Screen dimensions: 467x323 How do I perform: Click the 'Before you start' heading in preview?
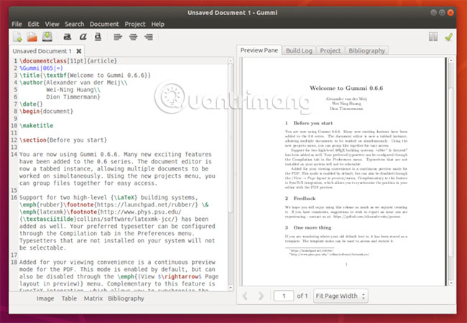(x=313, y=123)
